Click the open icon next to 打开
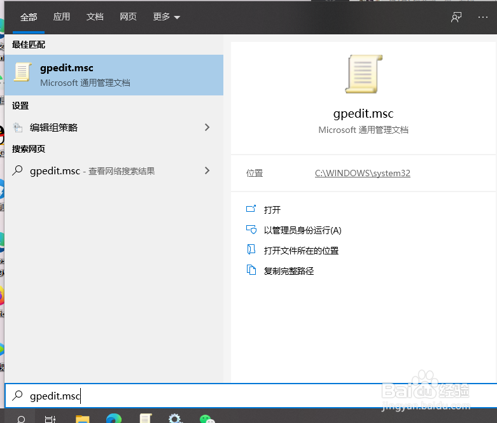The width and height of the screenshot is (497, 423). [251, 209]
